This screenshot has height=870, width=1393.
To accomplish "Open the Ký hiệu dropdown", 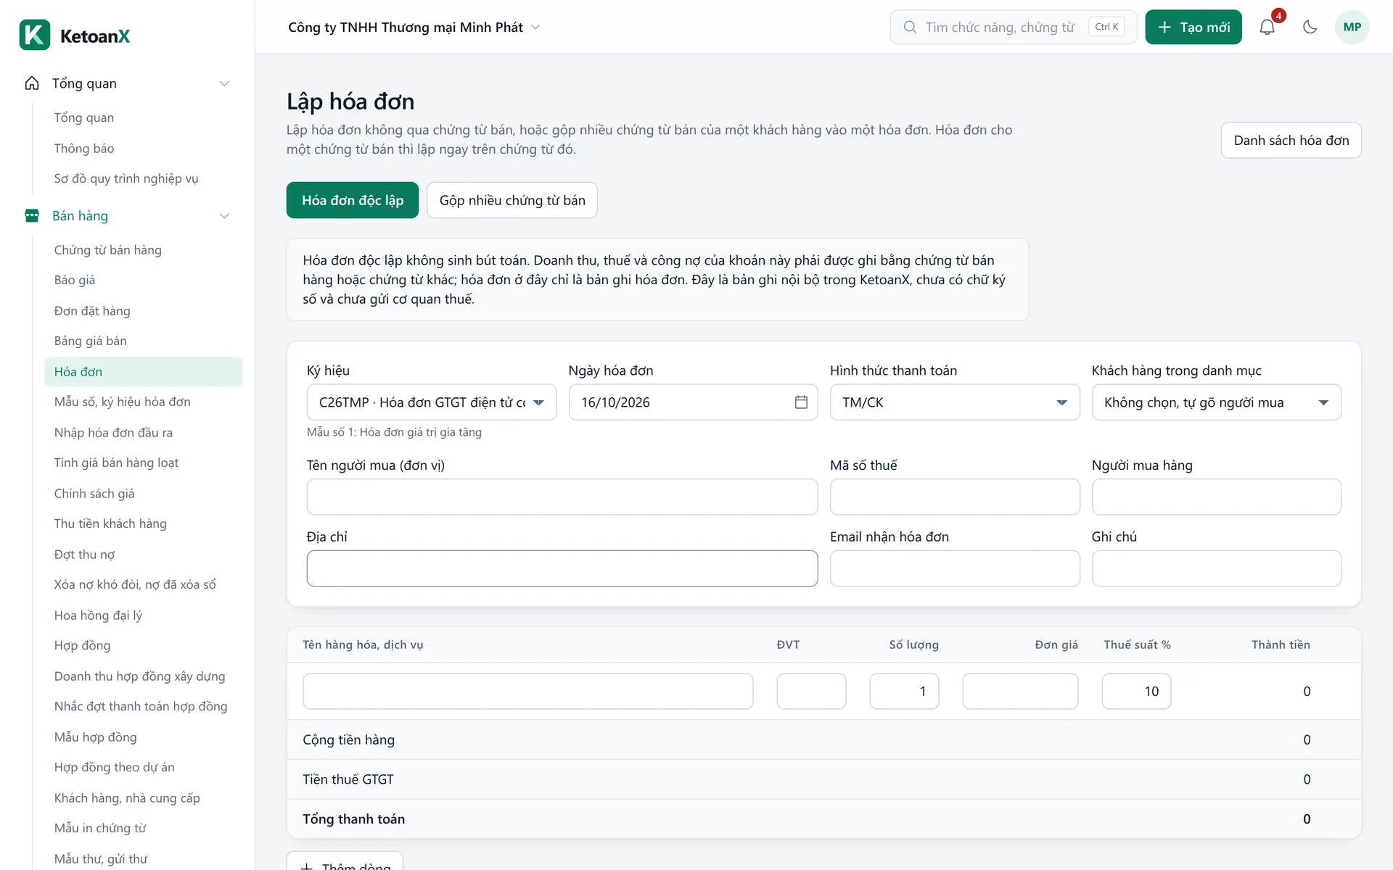I will (x=432, y=402).
